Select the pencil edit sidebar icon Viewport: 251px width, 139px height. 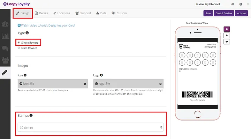(x=5, y=72)
